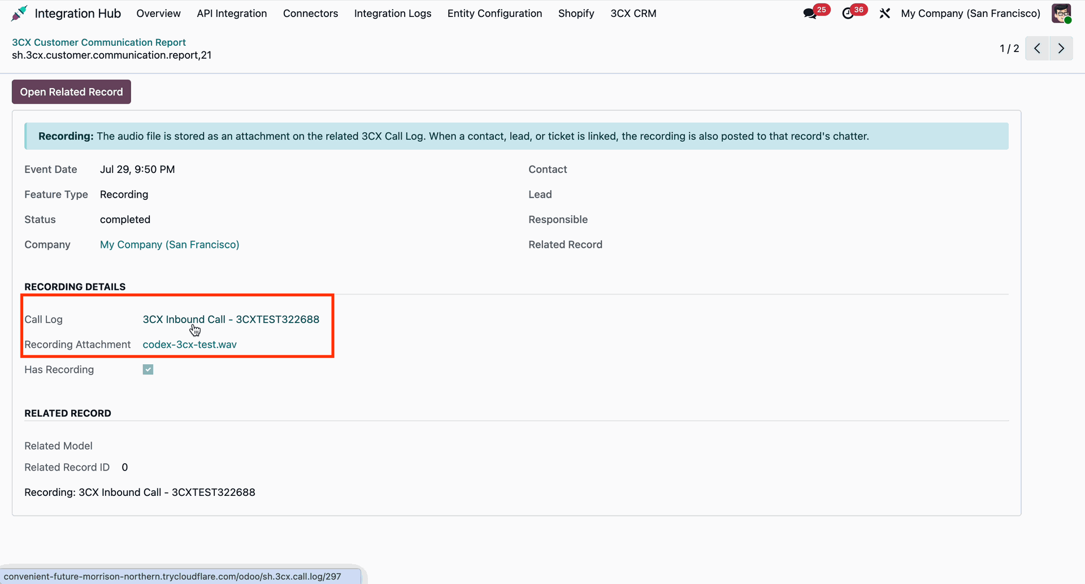This screenshot has height=584, width=1085.
Task: Open the 3CX CRM menu
Action: 633,14
